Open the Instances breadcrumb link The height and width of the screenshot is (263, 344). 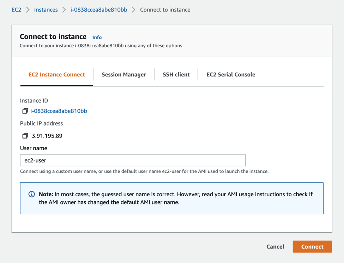pos(46,10)
